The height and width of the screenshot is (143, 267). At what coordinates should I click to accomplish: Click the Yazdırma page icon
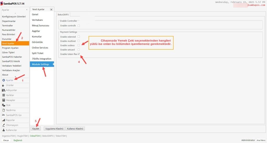coord(4,110)
